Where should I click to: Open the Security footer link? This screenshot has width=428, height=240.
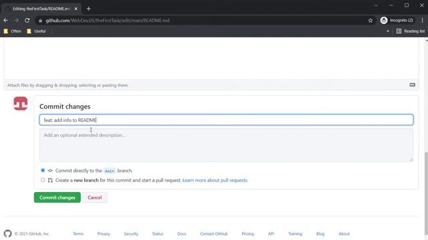(131, 234)
